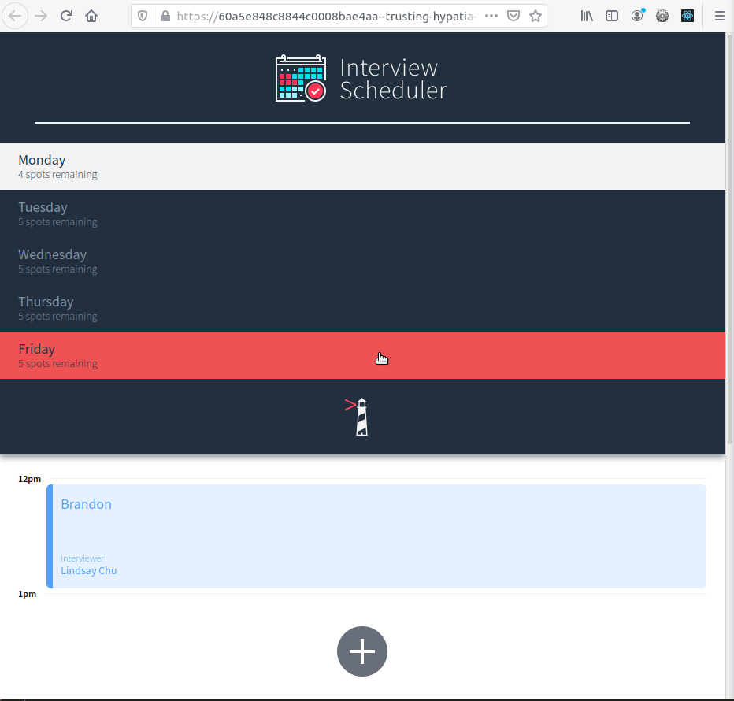This screenshot has width=734, height=701.
Task: Click the browser forward arrow button
Action: click(41, 16)
